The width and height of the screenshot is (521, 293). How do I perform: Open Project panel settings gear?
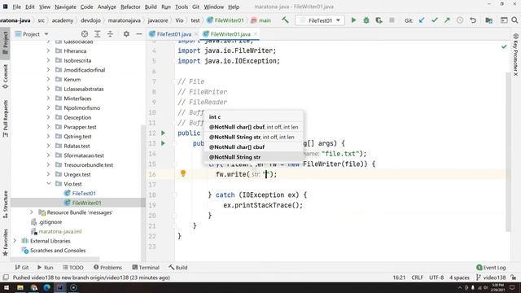pyautogui.click(x=126, y=34)
